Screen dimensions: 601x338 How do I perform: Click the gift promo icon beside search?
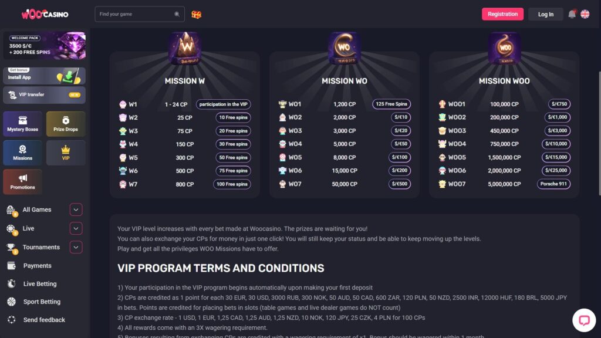196,14
